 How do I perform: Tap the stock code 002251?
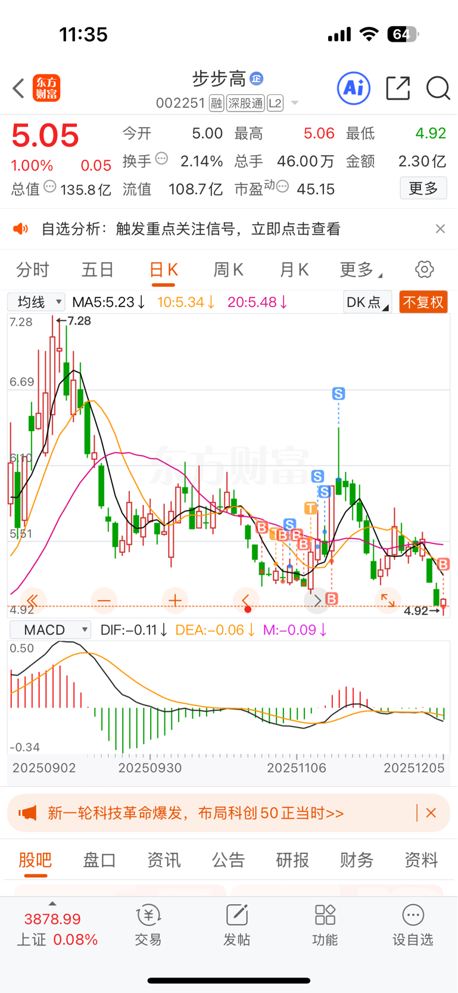point(180,104)
